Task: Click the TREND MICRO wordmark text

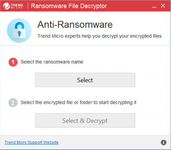Action: point(17,6)
